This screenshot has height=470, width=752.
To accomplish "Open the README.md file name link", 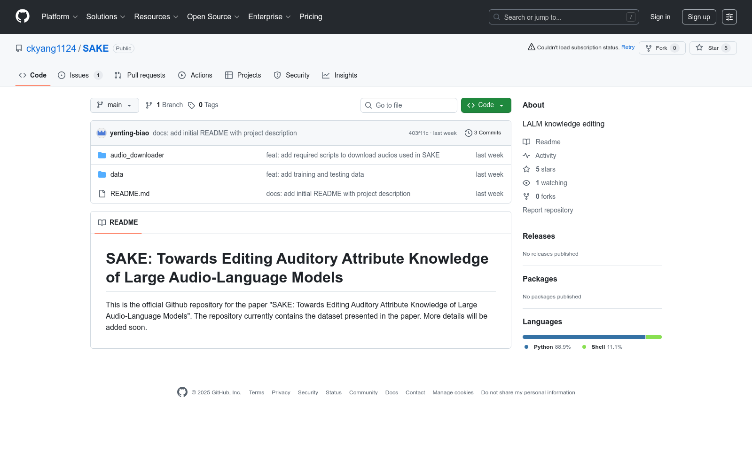I will tap(130, 194).
